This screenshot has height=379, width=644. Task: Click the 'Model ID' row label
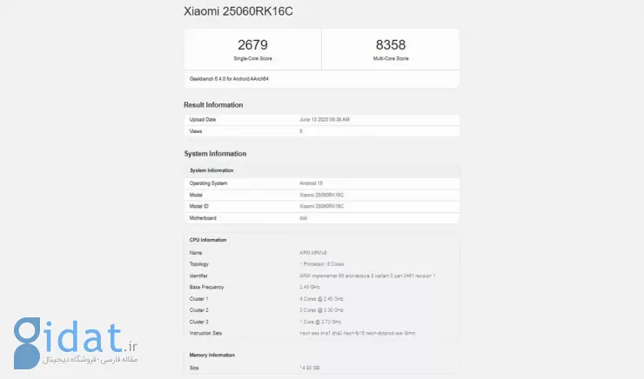coord(198,206)
